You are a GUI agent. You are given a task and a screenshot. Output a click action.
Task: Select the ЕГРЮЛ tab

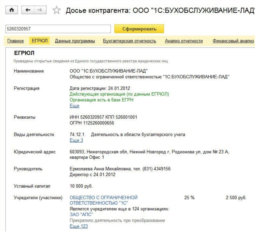[x=40, y=41]
